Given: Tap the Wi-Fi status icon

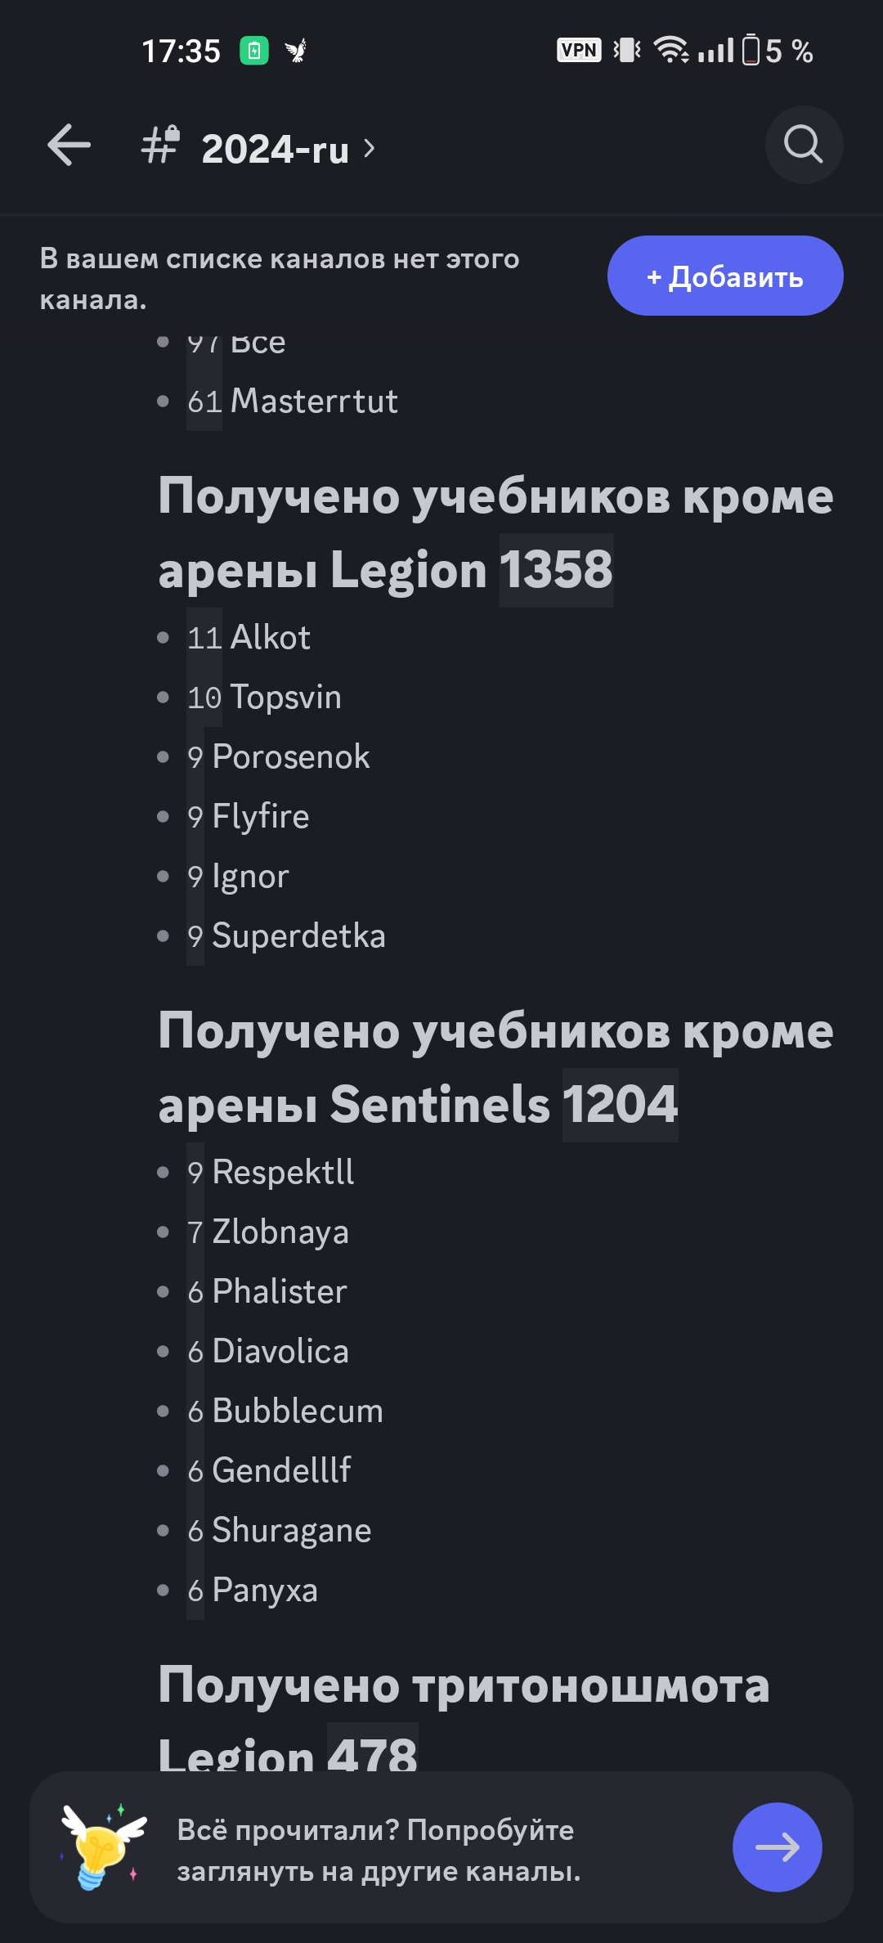Looking at the screenshot, I should click(x=670, y=51).
